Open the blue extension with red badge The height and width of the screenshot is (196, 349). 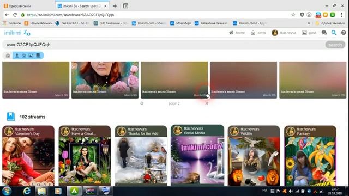point(318,15)
